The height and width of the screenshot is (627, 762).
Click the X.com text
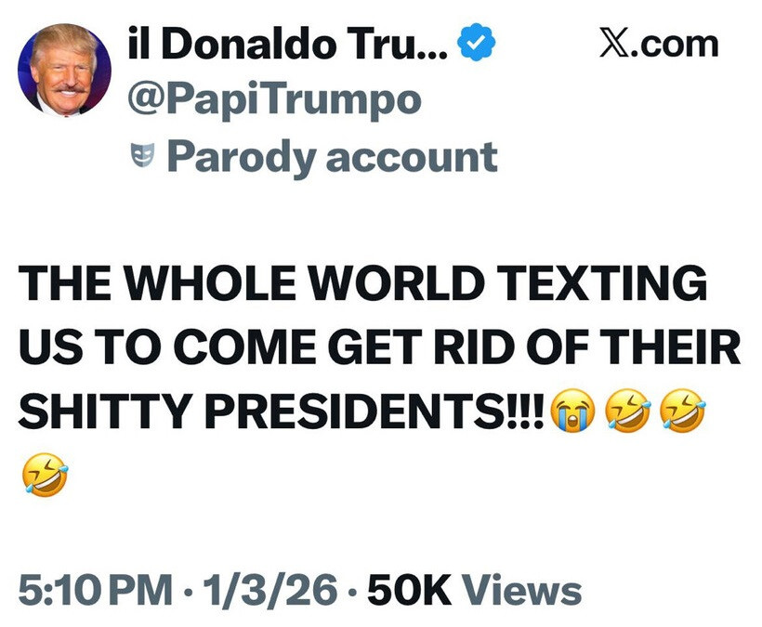[658, 44]
